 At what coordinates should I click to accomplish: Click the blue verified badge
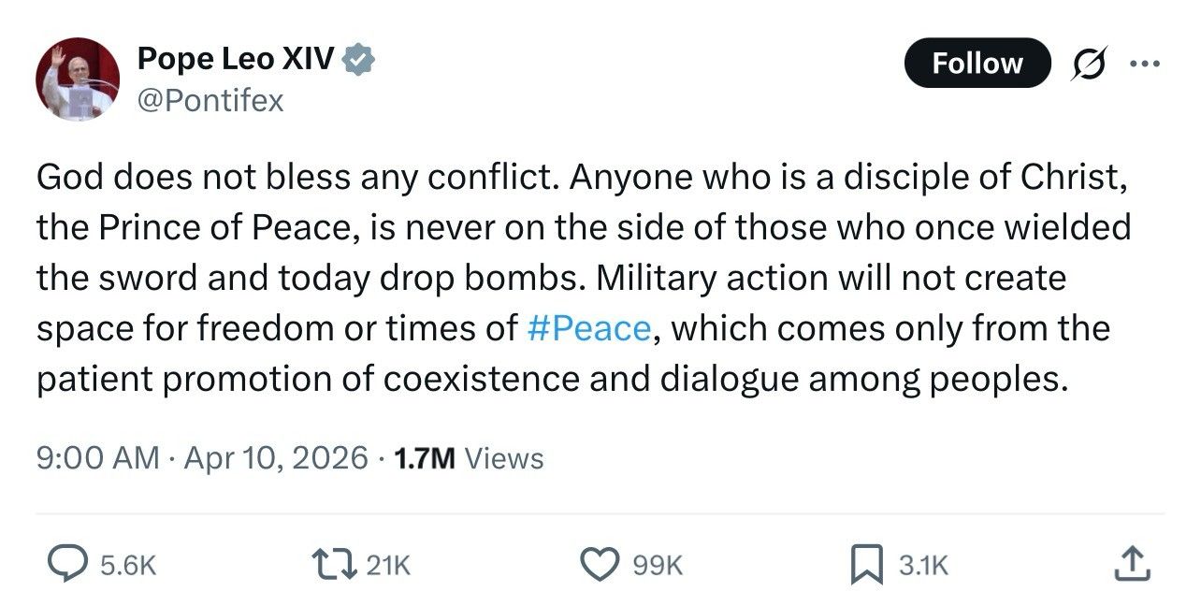click(x=359, y=59)
